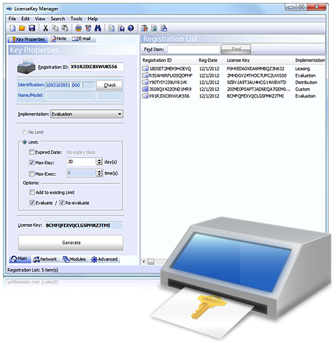Click the Cut scissors icon

tap(45, 28)
